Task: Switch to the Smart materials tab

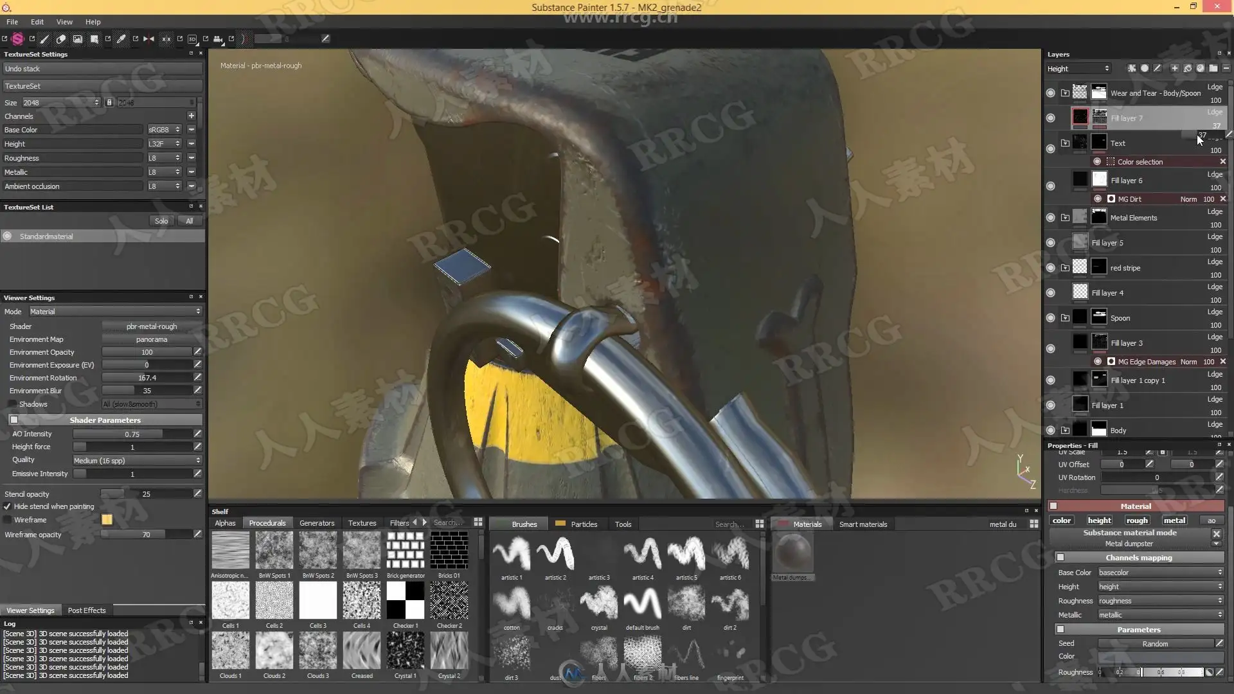Action: click(x=863, y=524)
